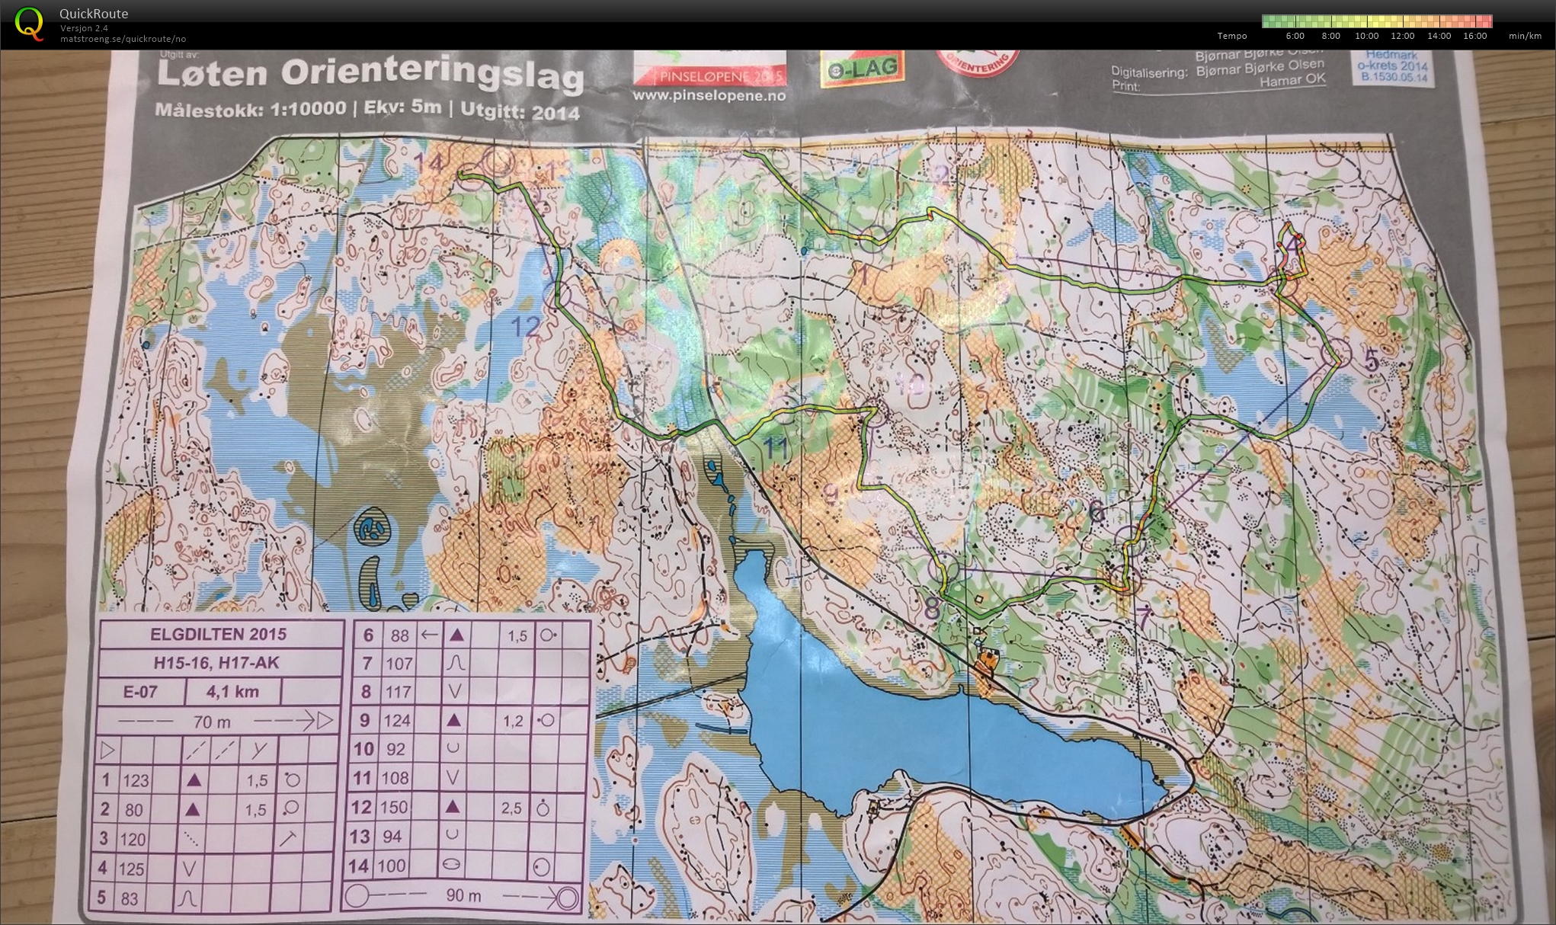Click control number 12 on the map

click(x=524, y=328)
